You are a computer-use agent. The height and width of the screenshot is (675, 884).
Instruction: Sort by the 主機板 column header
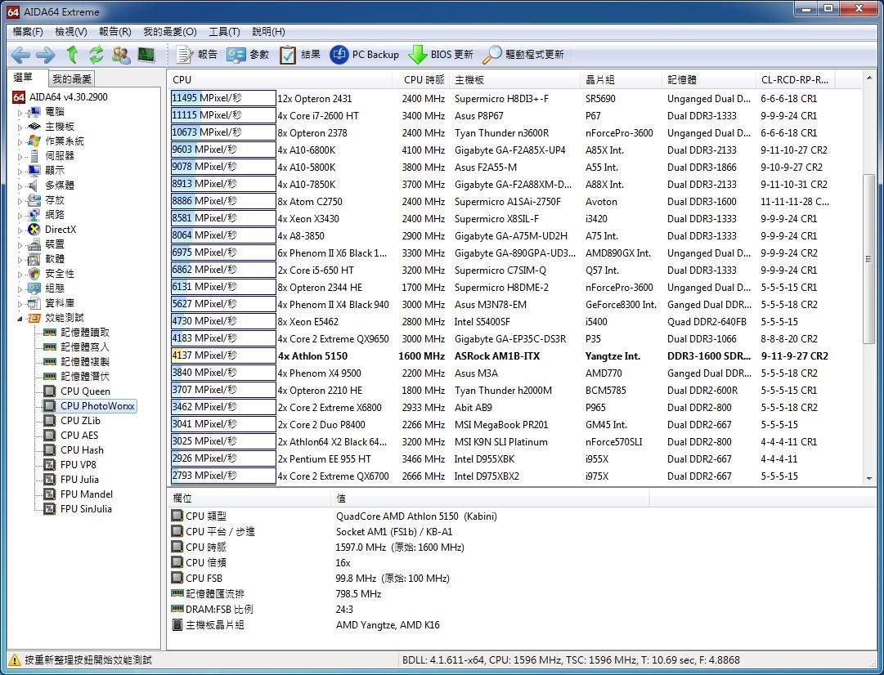[514, 79]
